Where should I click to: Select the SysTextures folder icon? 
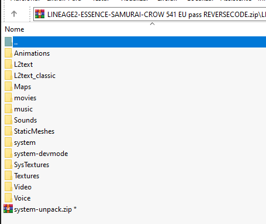pyautogui.click(x=8, y=165)
